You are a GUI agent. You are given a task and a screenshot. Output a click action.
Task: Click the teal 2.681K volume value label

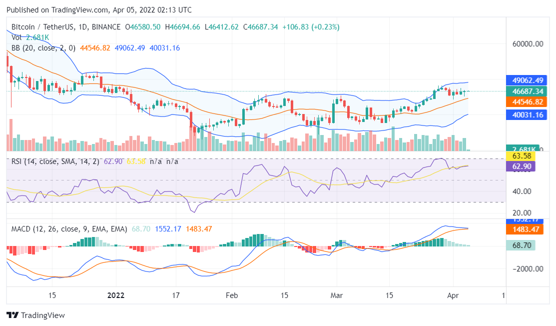[523, 148]
